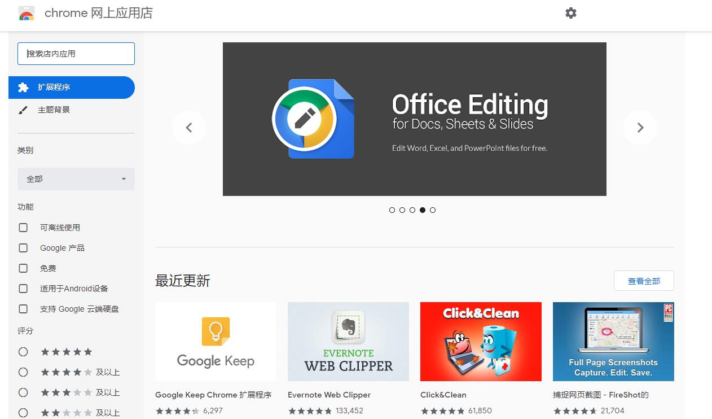Open the Evernote Web Clipper icon

point(348,341)
